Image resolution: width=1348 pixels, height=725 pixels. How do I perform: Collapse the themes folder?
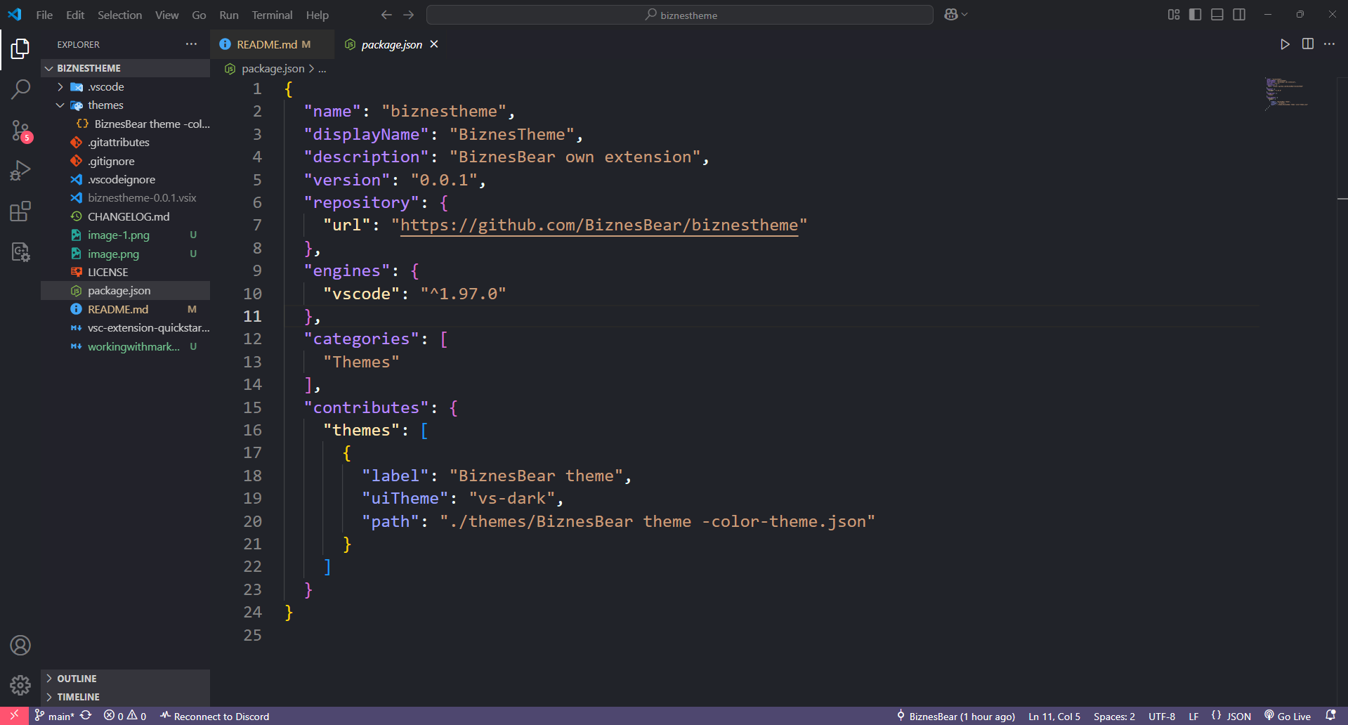coord(125,105)
